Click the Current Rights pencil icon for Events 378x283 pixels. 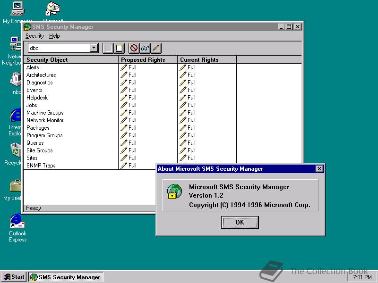coord(183,90)
